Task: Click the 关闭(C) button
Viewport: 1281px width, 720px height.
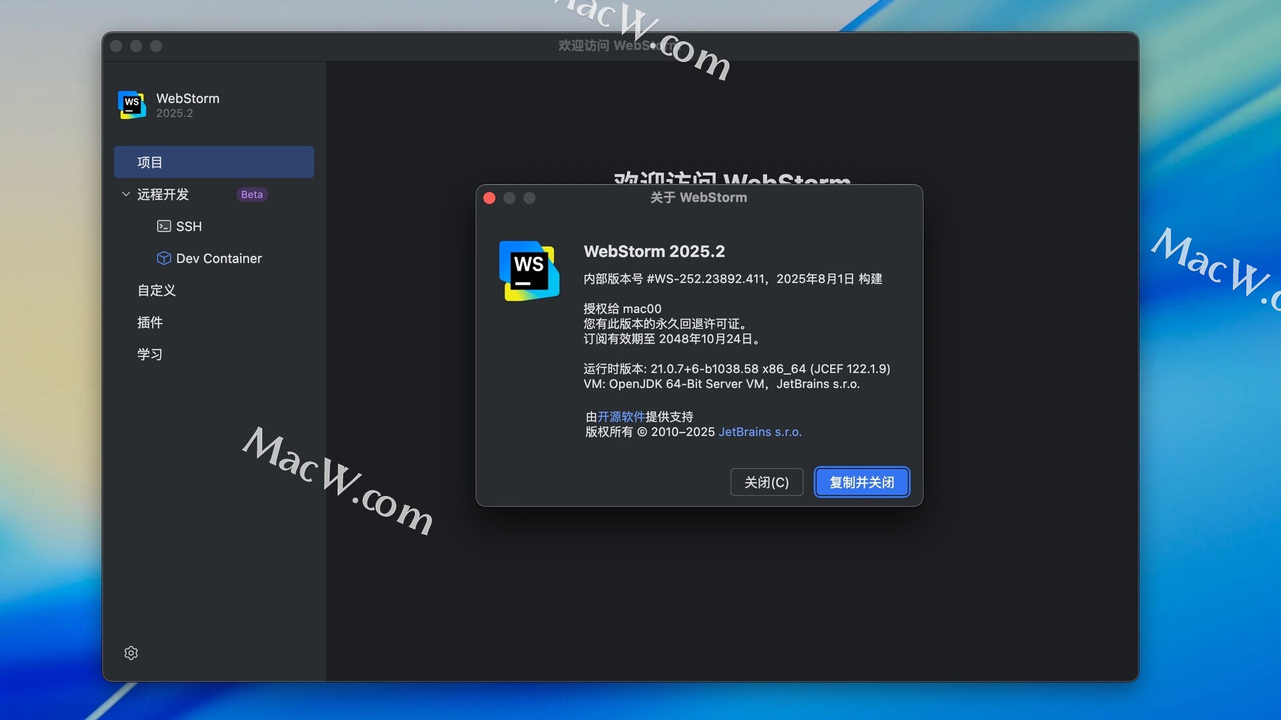Action: [767, 482]
